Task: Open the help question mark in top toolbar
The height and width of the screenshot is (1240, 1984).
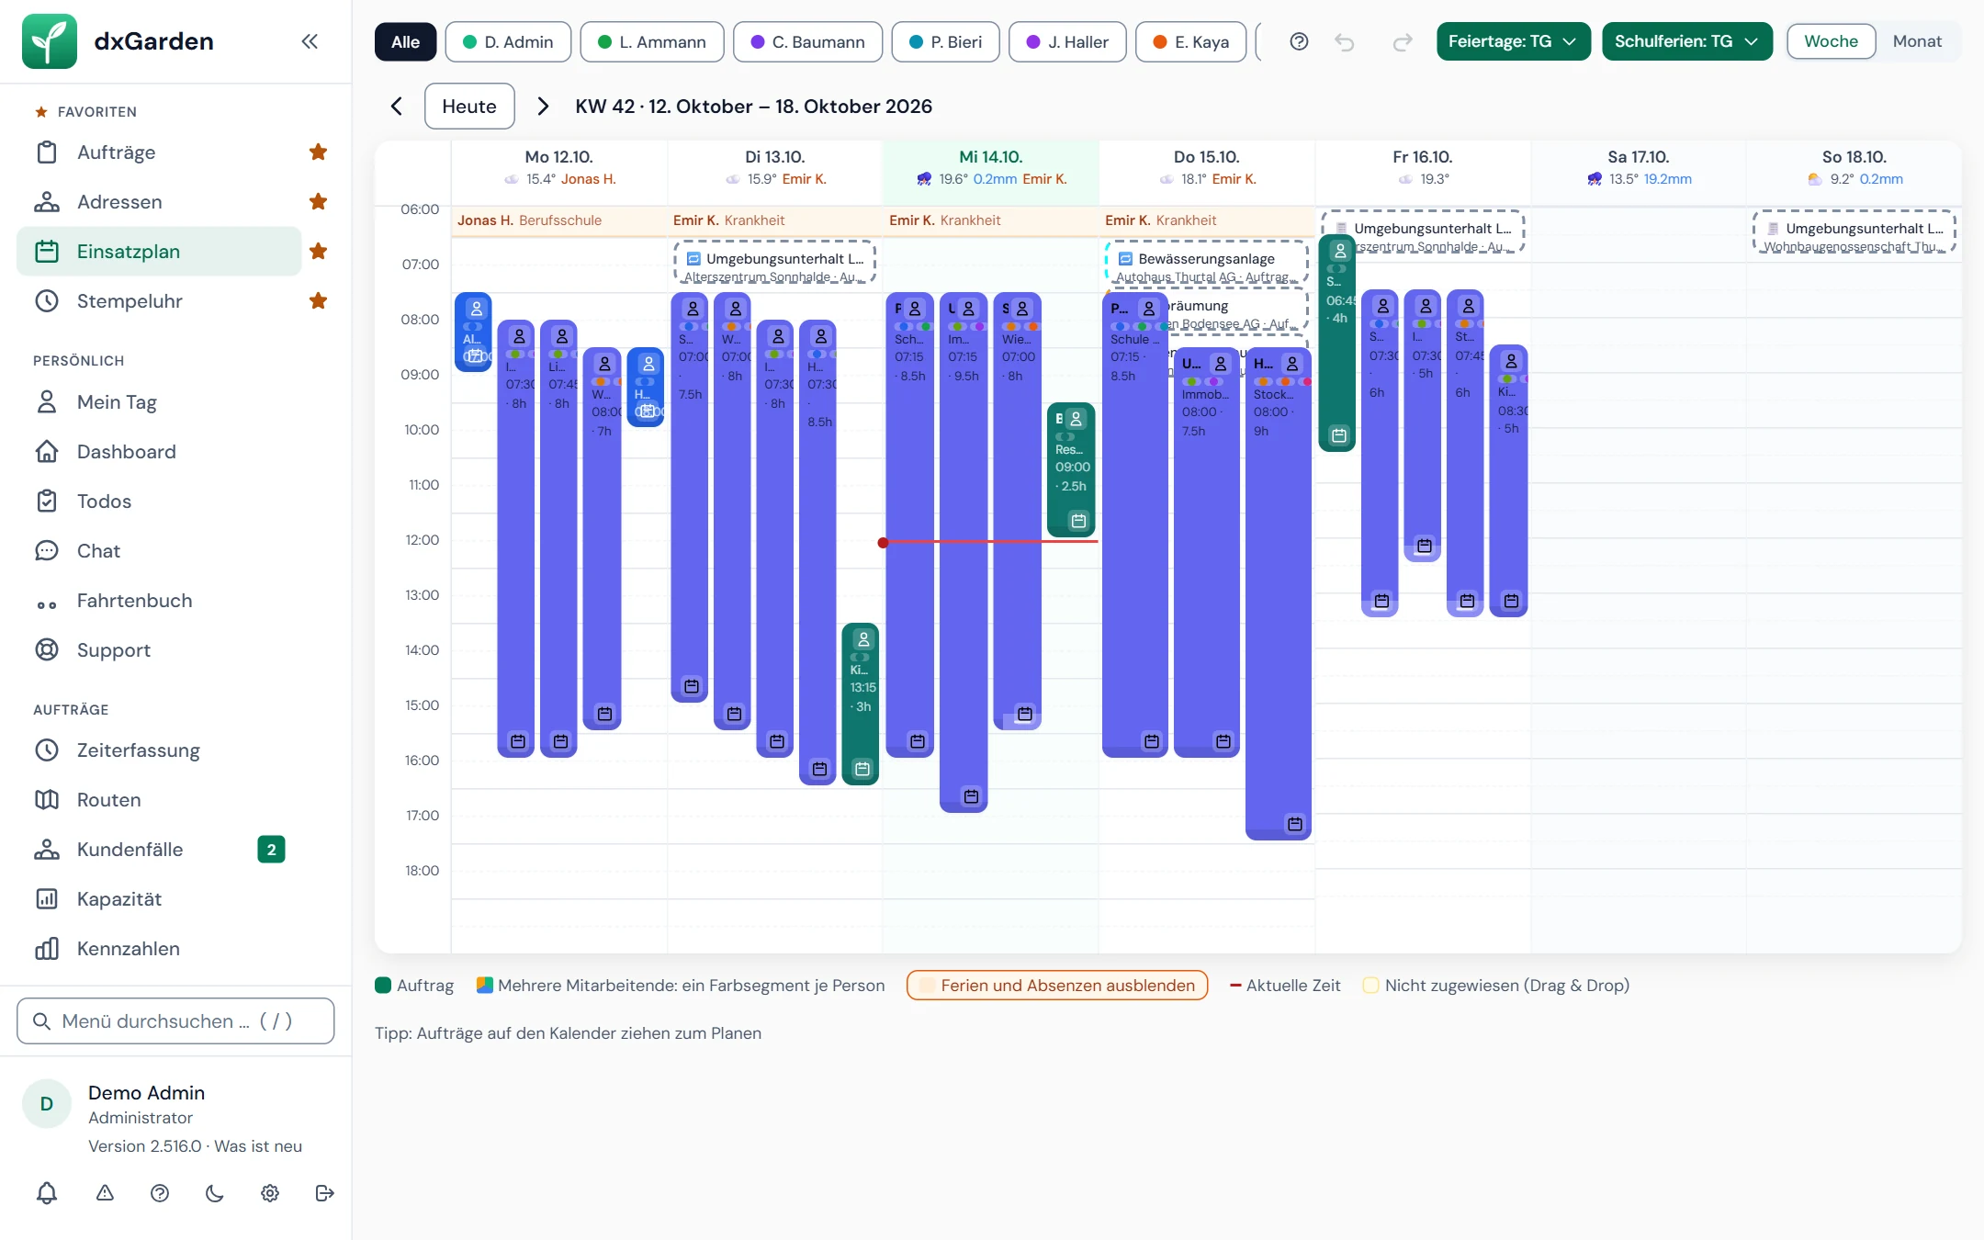Action: click(1299, 41)
